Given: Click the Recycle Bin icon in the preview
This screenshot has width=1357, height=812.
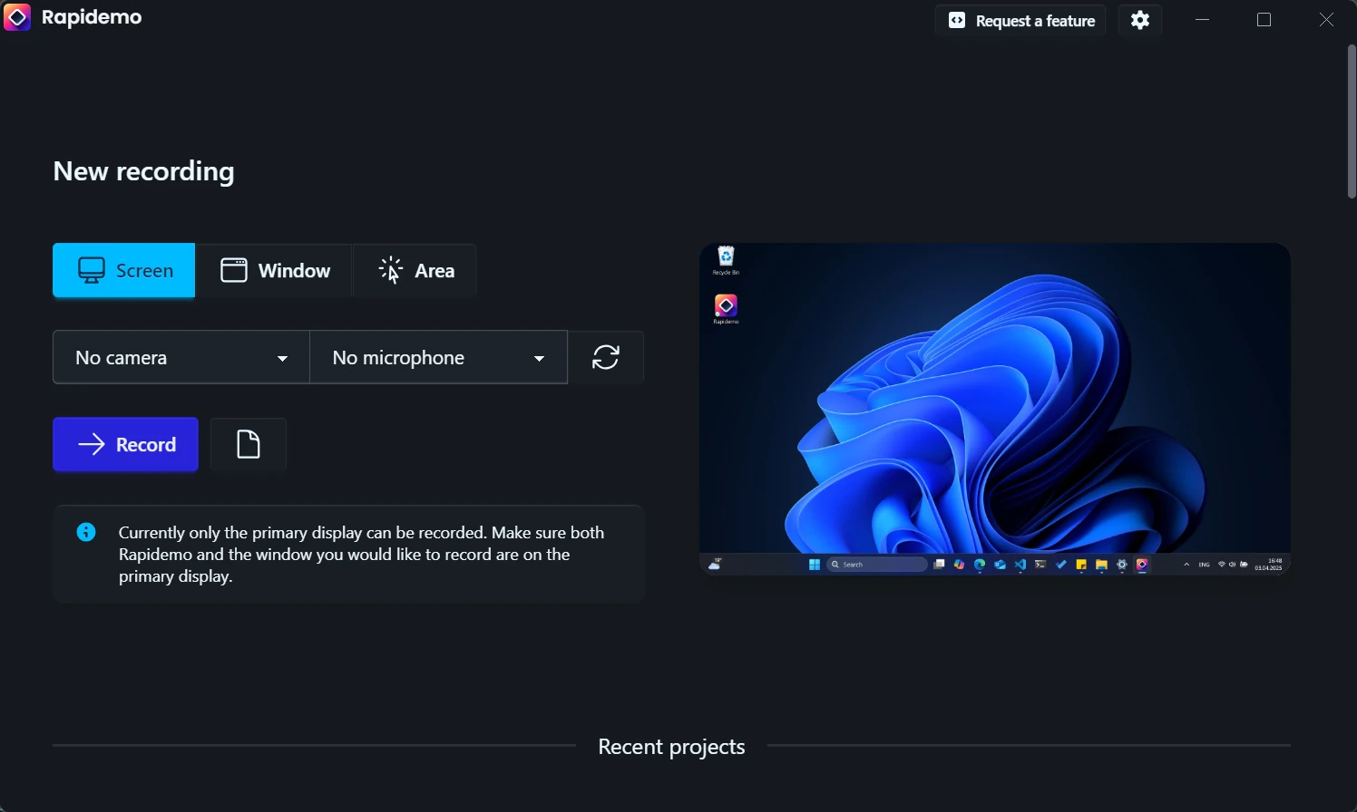Looking at the screenshot, I should coord(726,257).
